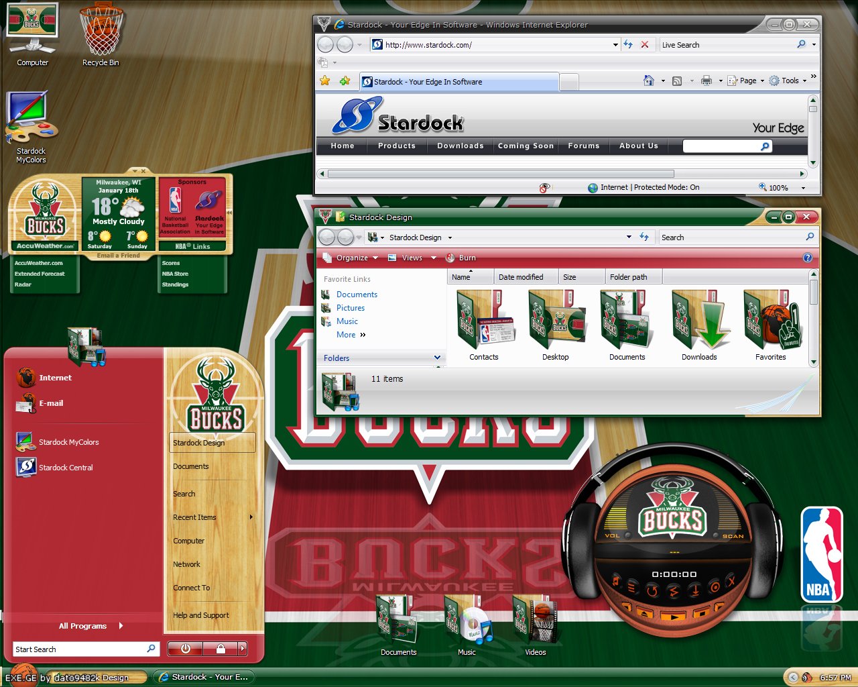Open the Music favorite link
858x687 pixels.
coord(347,321)
